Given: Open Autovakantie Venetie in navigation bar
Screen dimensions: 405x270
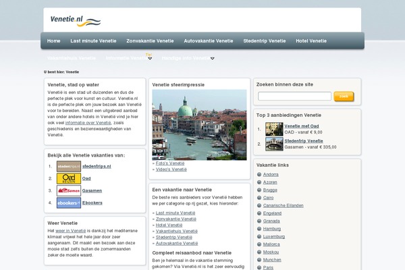Looking at the screenshot, I should [x=209, y=40].
